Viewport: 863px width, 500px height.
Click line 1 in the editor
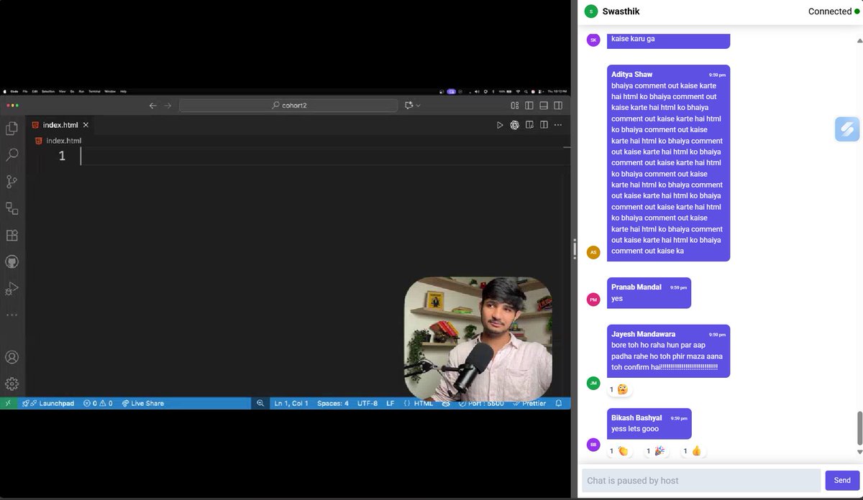click(324, 156)
